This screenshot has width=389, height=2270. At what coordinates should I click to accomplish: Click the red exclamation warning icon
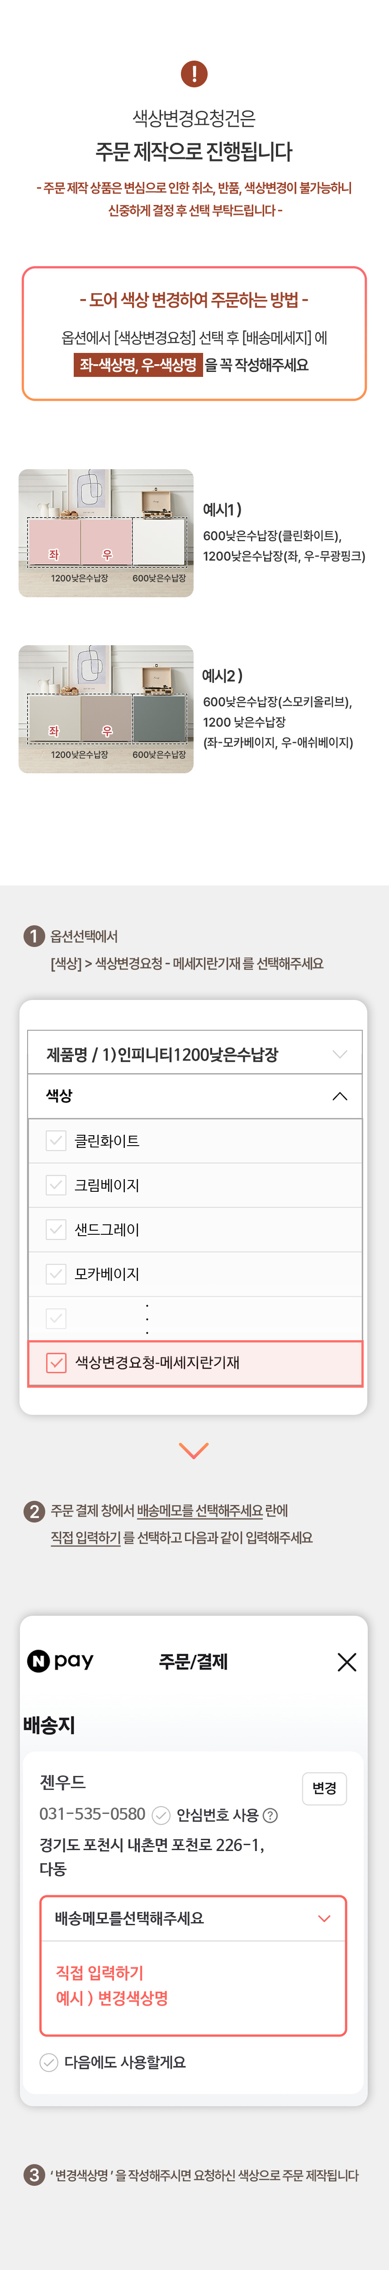click(194, 73)
